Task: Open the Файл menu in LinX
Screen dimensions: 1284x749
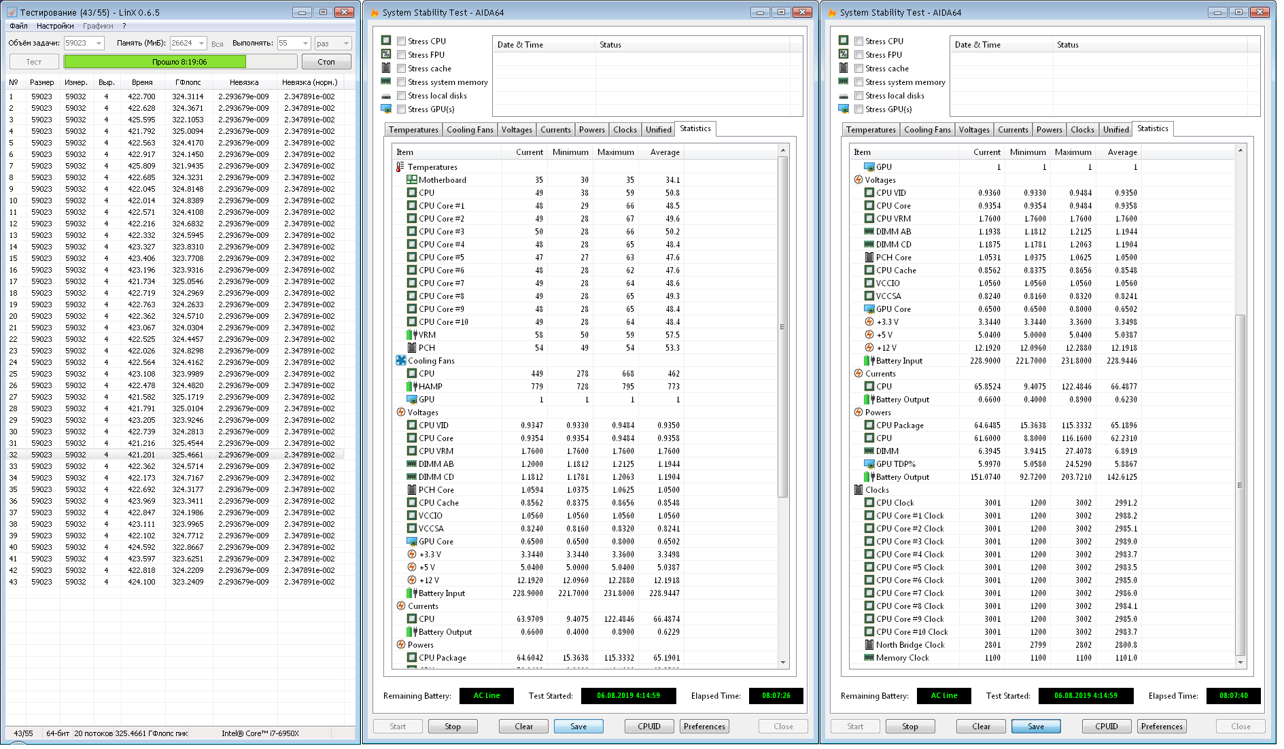Action: (x=19, y=26)
